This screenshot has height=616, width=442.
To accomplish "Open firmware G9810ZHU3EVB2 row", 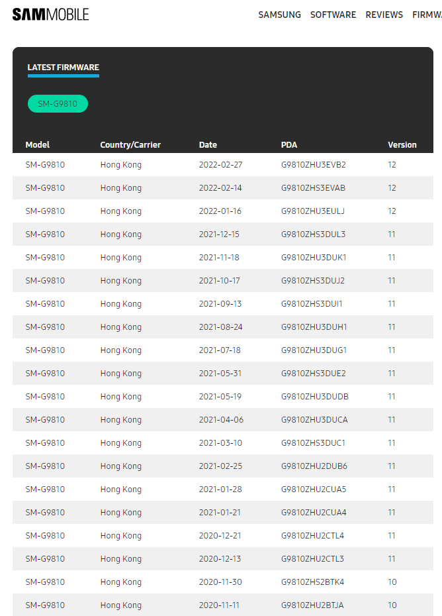I will [x=223, y=165].
